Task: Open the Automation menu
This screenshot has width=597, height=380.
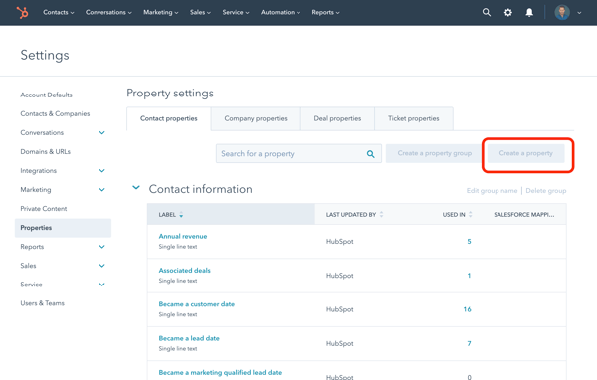Action: point(281,12)
